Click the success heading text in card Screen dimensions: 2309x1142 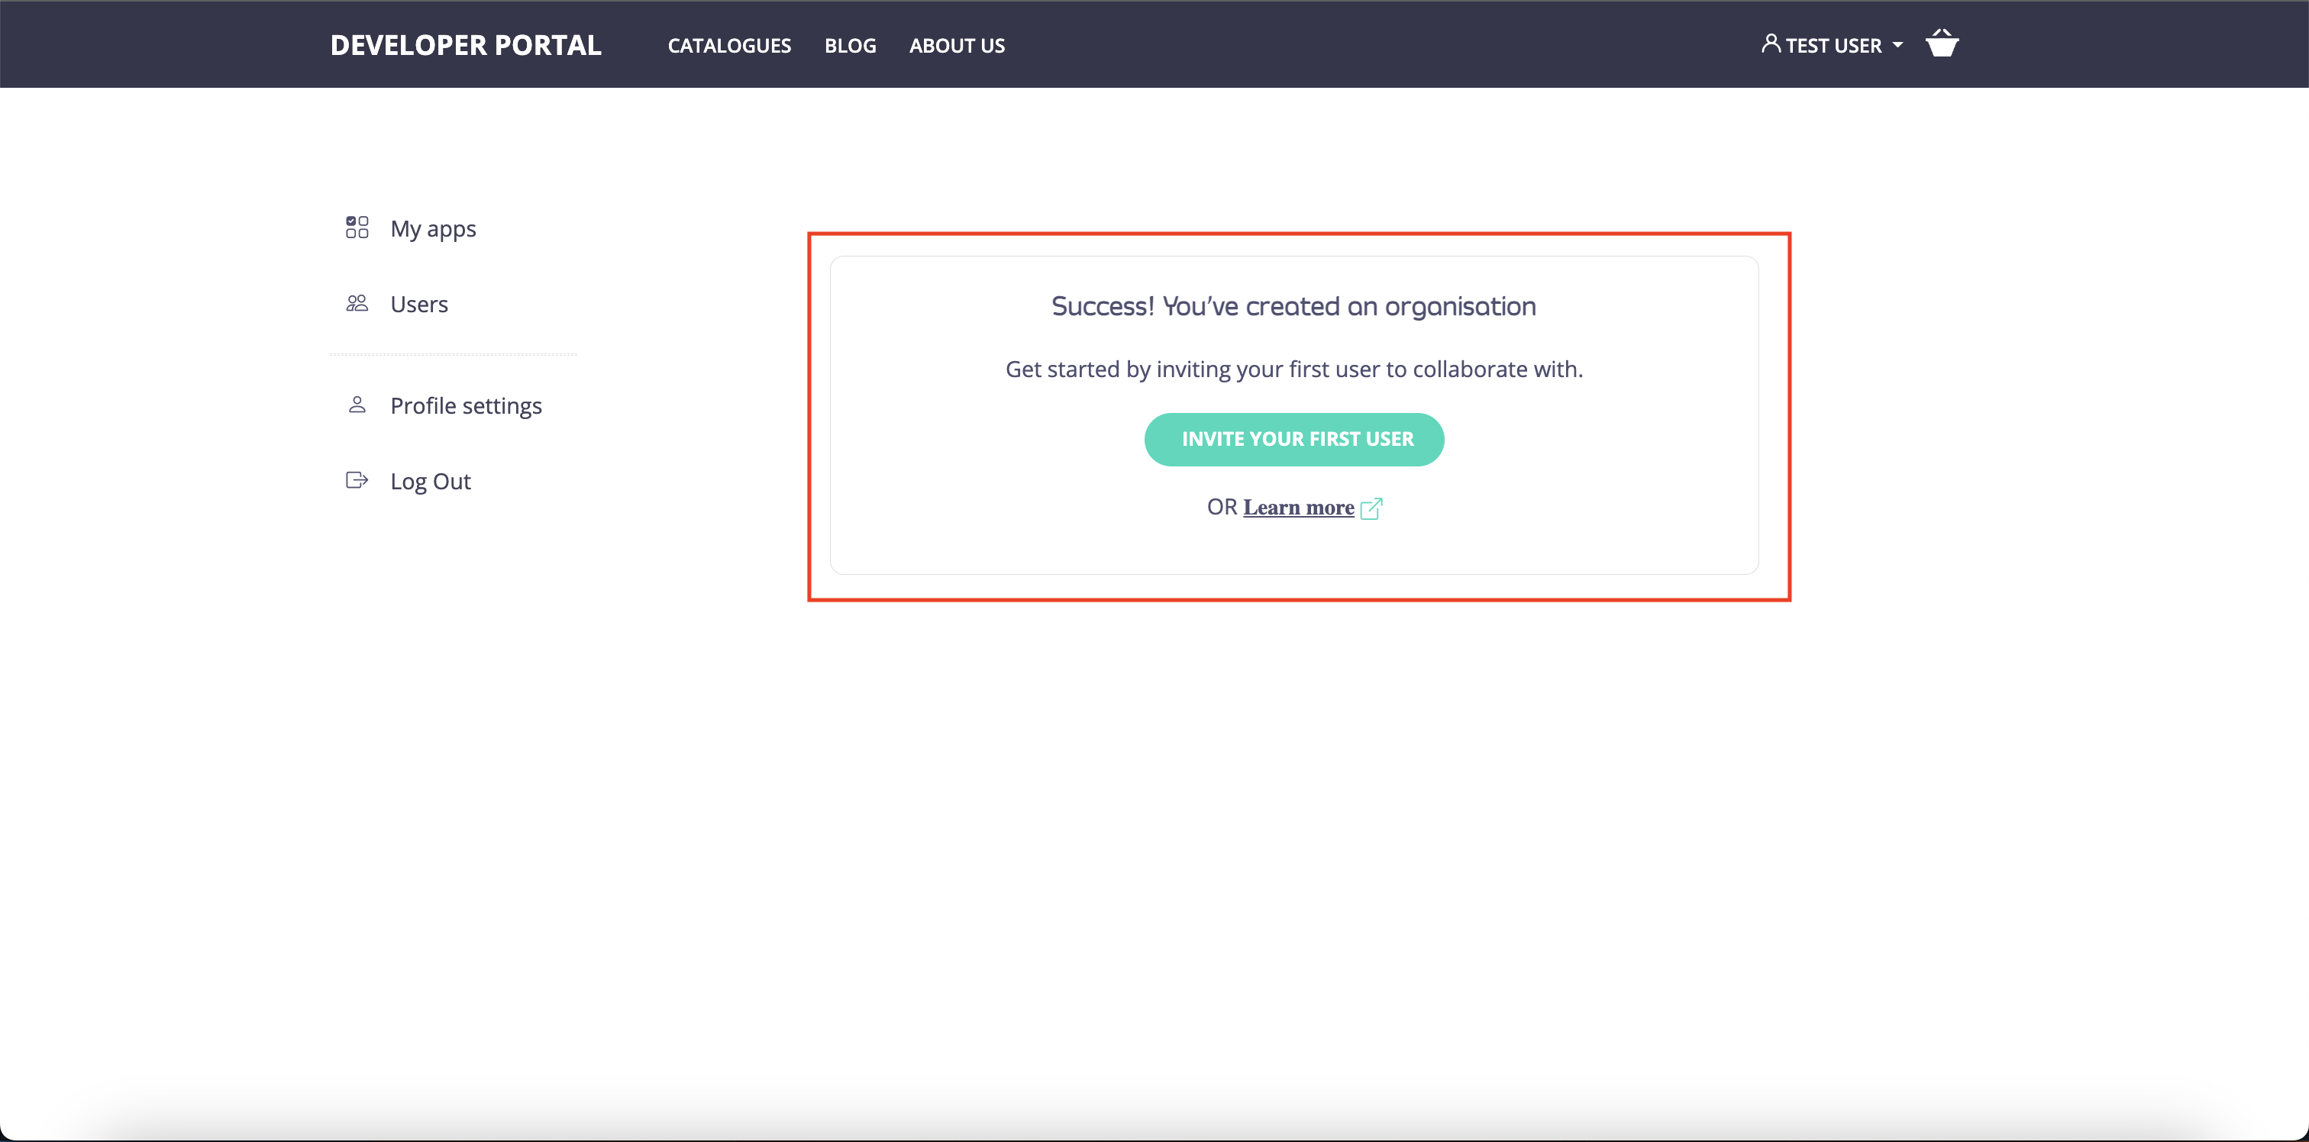click(x=1293, y=307)
